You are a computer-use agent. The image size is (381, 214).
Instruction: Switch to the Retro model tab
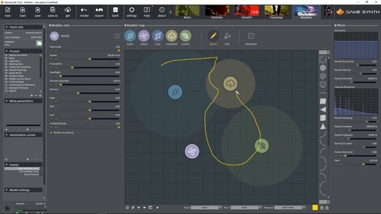(x=187, y=12)
